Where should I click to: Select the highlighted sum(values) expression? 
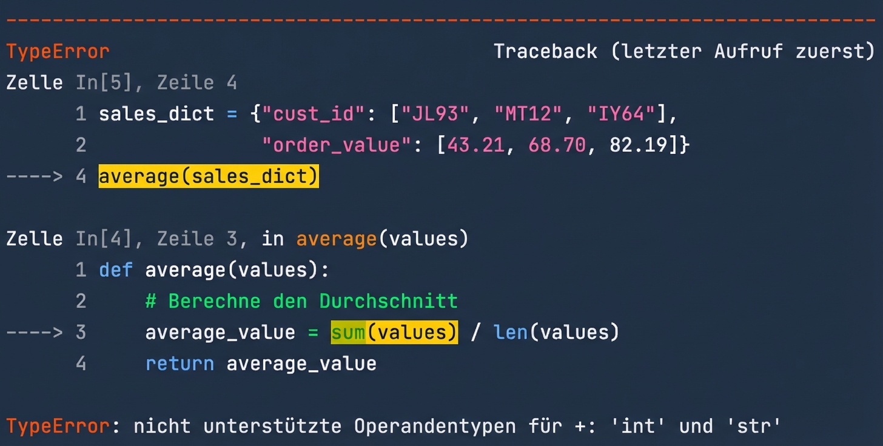click(x=394, y=332)
